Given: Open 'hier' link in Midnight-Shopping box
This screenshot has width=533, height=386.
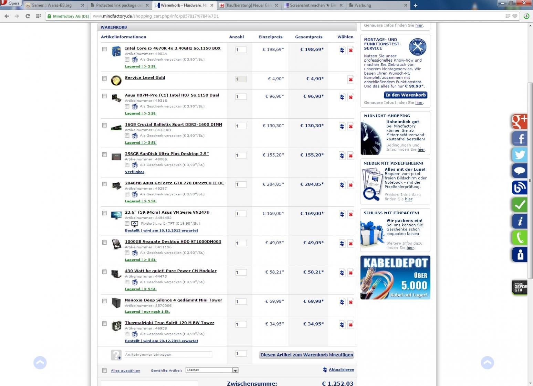Looking at the screenshot, I should [x=421, y=150].
